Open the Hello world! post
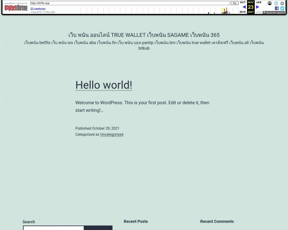The image size is (288, 230). (104, 85)
